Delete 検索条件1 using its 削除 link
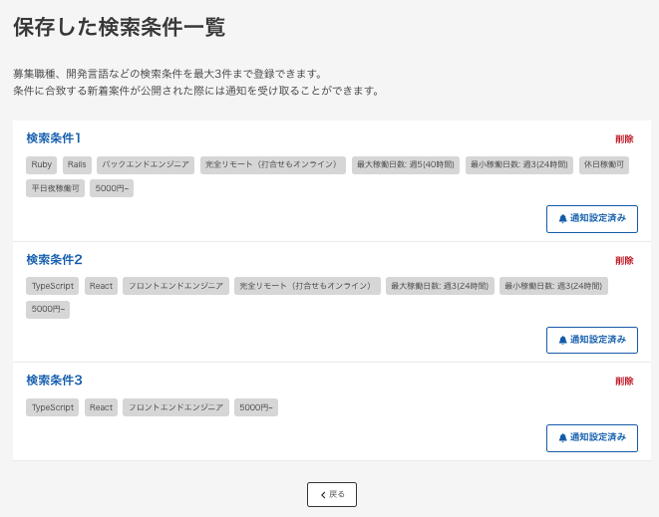 [624, 139]
